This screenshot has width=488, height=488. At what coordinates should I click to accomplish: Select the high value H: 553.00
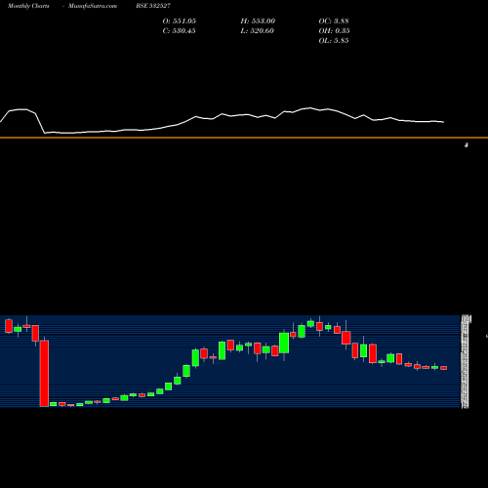pyautogui.click(x=258, y=21)
